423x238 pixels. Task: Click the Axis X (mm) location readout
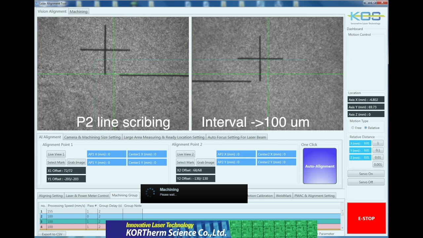(x=366, y=99)
